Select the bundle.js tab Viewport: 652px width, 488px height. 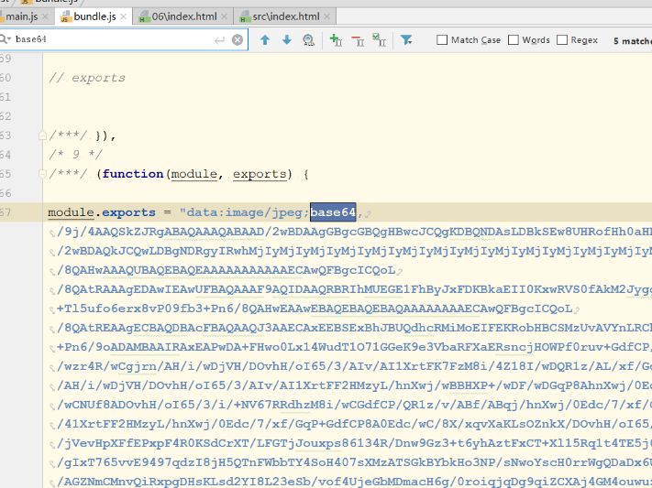(x=94, y=16)
